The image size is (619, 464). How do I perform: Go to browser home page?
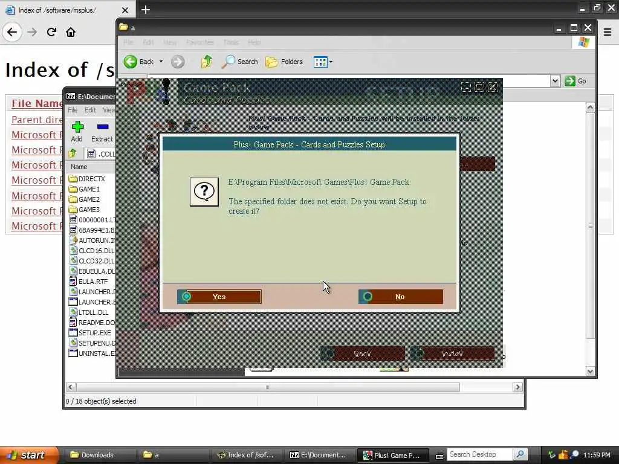point(71,32)
